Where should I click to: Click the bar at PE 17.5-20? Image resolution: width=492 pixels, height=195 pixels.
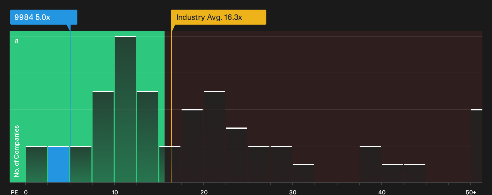192,146
